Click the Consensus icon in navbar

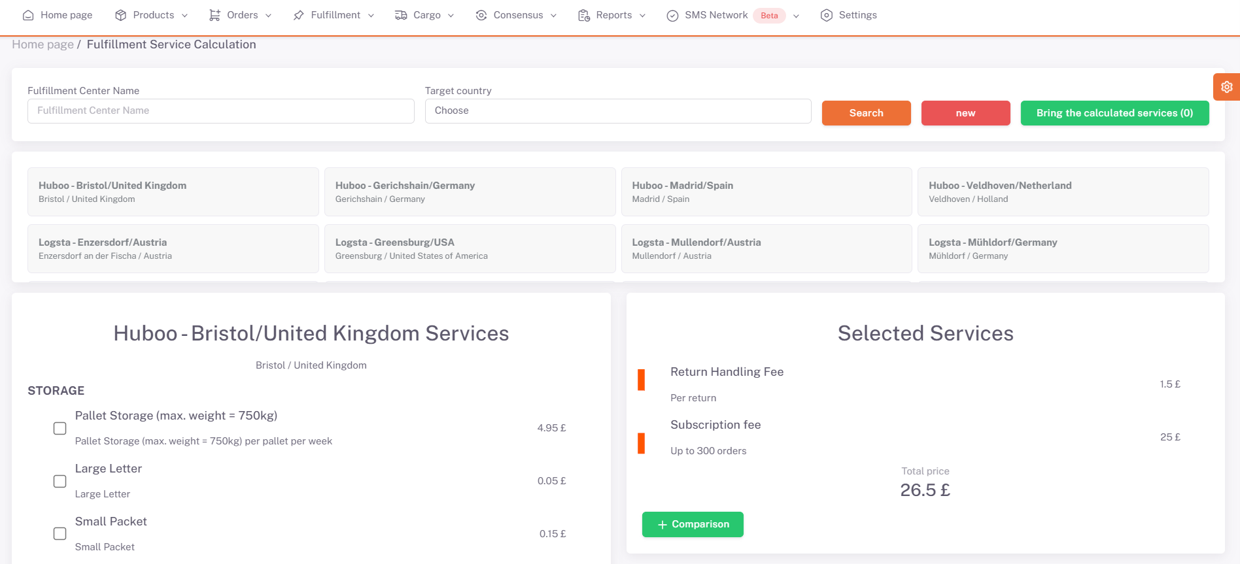coord(481,15)
